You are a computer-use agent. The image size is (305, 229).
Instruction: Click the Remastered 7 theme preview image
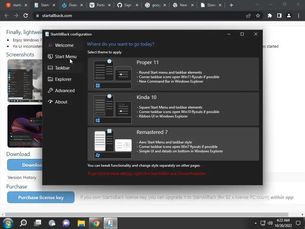click(113, 144)
